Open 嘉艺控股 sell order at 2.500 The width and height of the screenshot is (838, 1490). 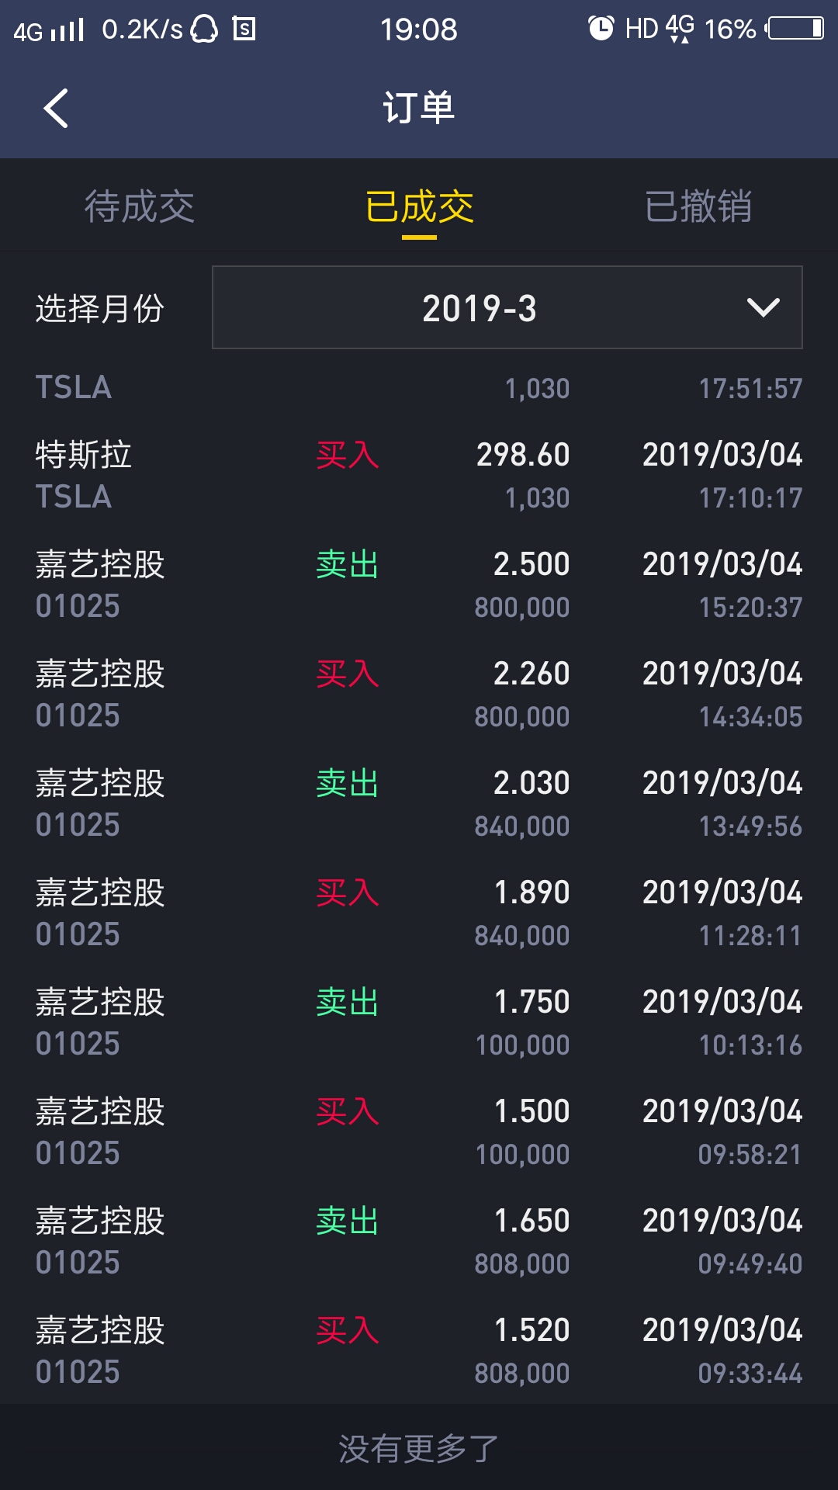[x=419, y=584]
